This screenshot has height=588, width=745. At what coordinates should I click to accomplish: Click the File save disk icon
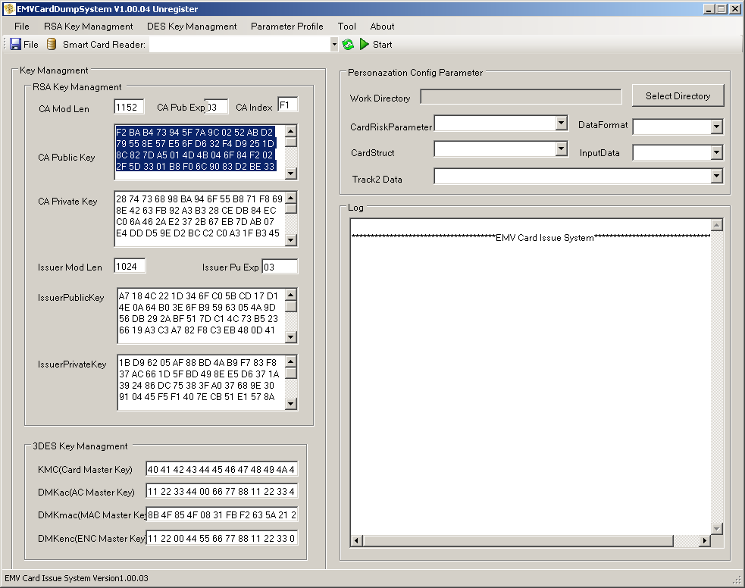click(15, 45)
